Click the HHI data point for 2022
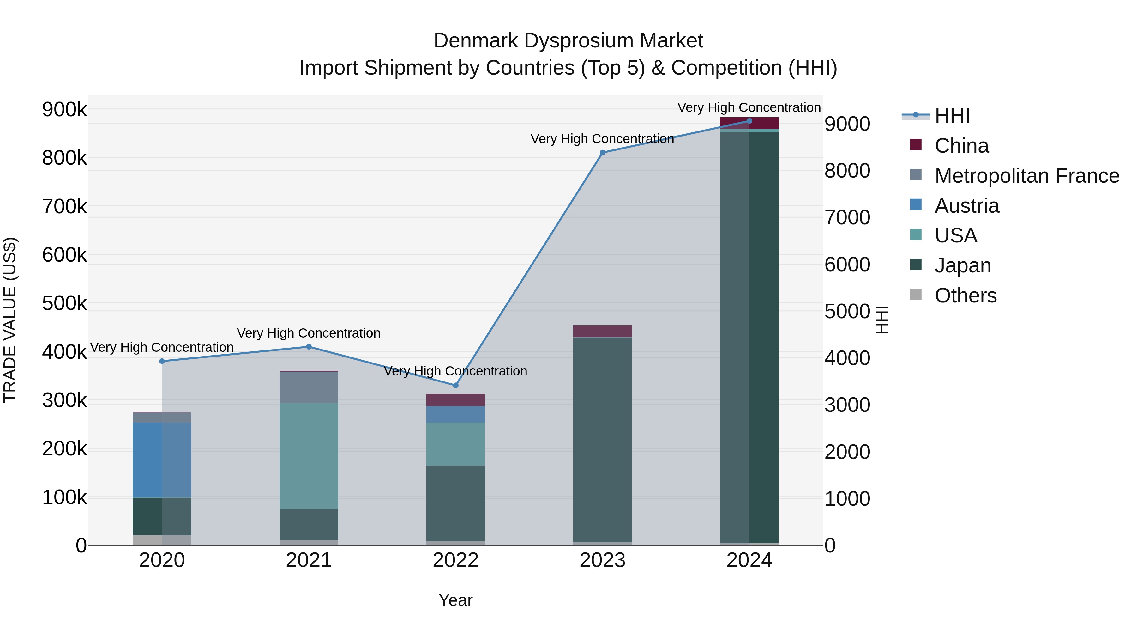This screenshot has width=1137, height=640. (456, 385)
